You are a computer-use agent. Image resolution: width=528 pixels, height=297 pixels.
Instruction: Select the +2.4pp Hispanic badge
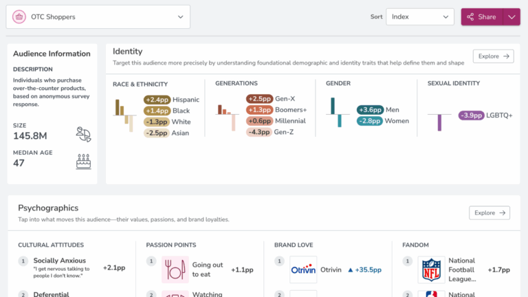(x=156, y=100)
